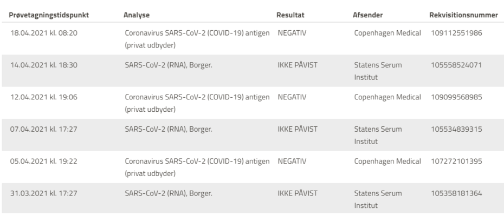Select the 12.04.2021 kl. 19:06 test date
Screen dimensions: 504x216
(x=46, y=98)
